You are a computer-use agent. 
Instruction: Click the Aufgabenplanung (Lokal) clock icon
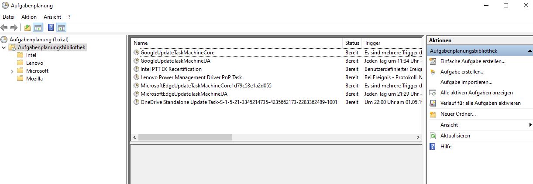tap(4, 39)
